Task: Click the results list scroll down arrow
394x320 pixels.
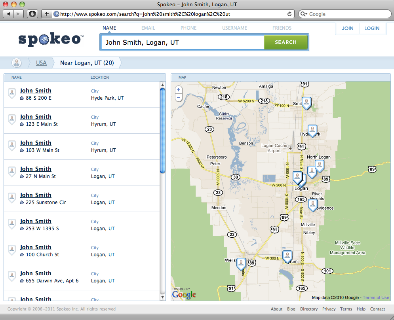Action: coord(163,297)
